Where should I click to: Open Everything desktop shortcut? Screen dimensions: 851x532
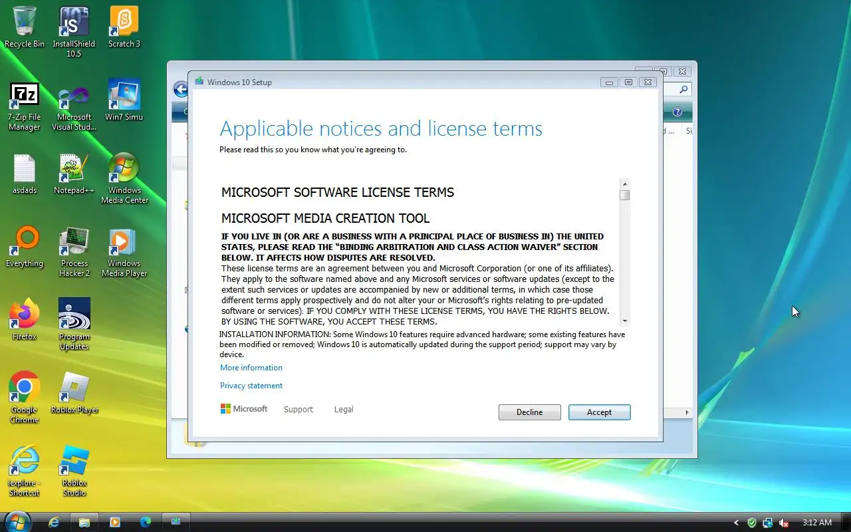tap(25, 247)
